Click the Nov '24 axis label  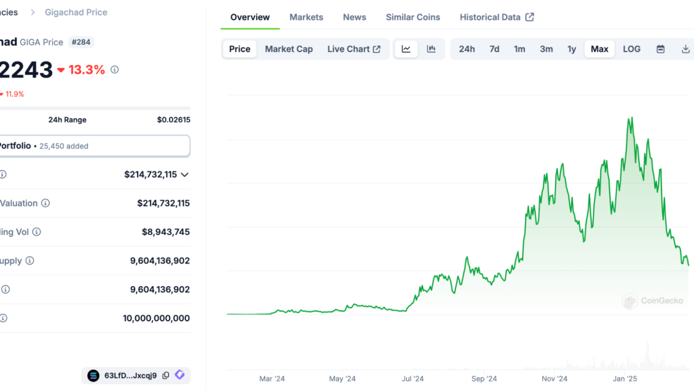coord(555,379)
